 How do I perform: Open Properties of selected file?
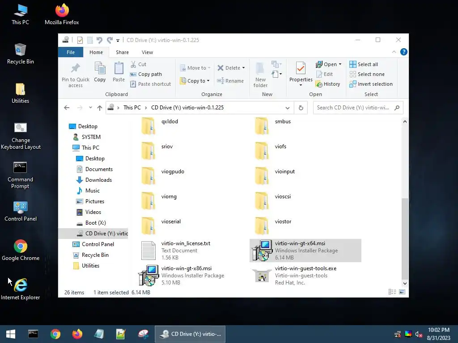point(301,72)
